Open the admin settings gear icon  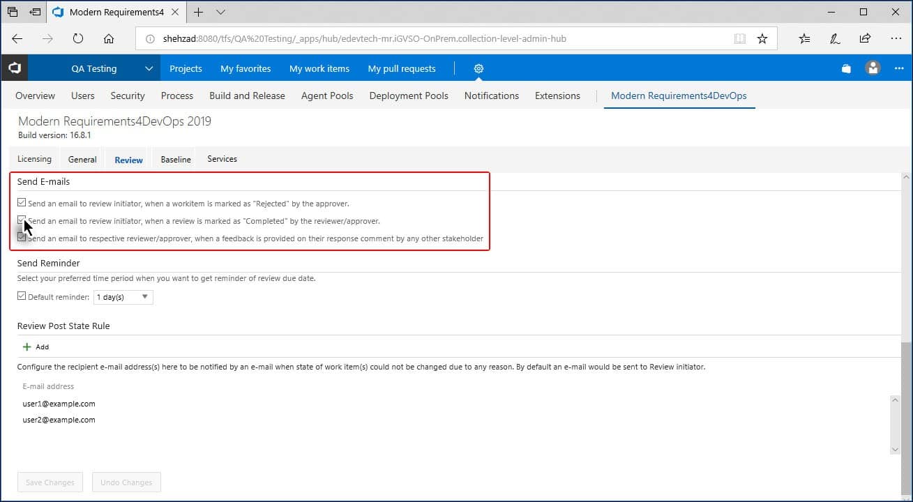click(478, 68)
